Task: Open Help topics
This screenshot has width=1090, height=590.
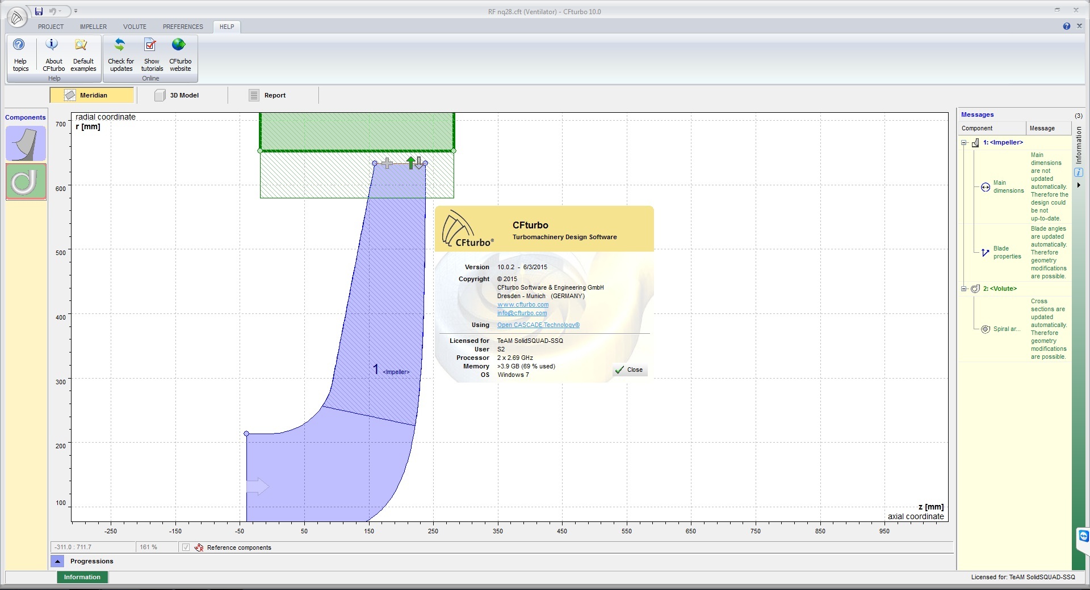Action: (20, 55)
